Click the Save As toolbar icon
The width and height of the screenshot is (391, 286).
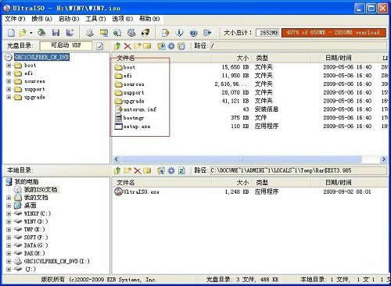pos(70,33)
